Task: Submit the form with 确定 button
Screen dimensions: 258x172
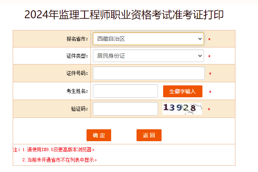Action: 99,135
